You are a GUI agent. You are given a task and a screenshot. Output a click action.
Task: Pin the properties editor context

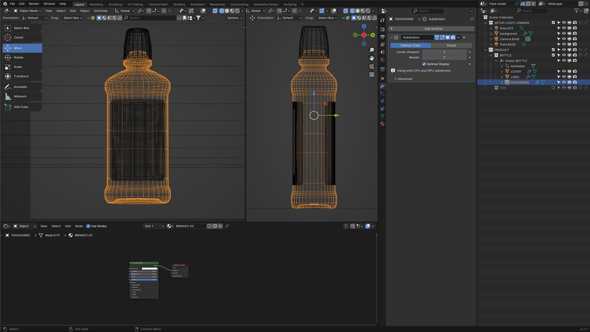click(x=472, y=19)
